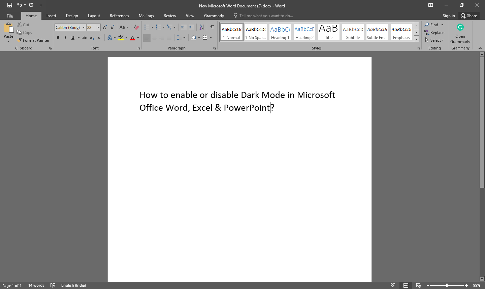Justify the paragraph text
This screenshot has width=485, height=289.
click(x=169, y=38)
